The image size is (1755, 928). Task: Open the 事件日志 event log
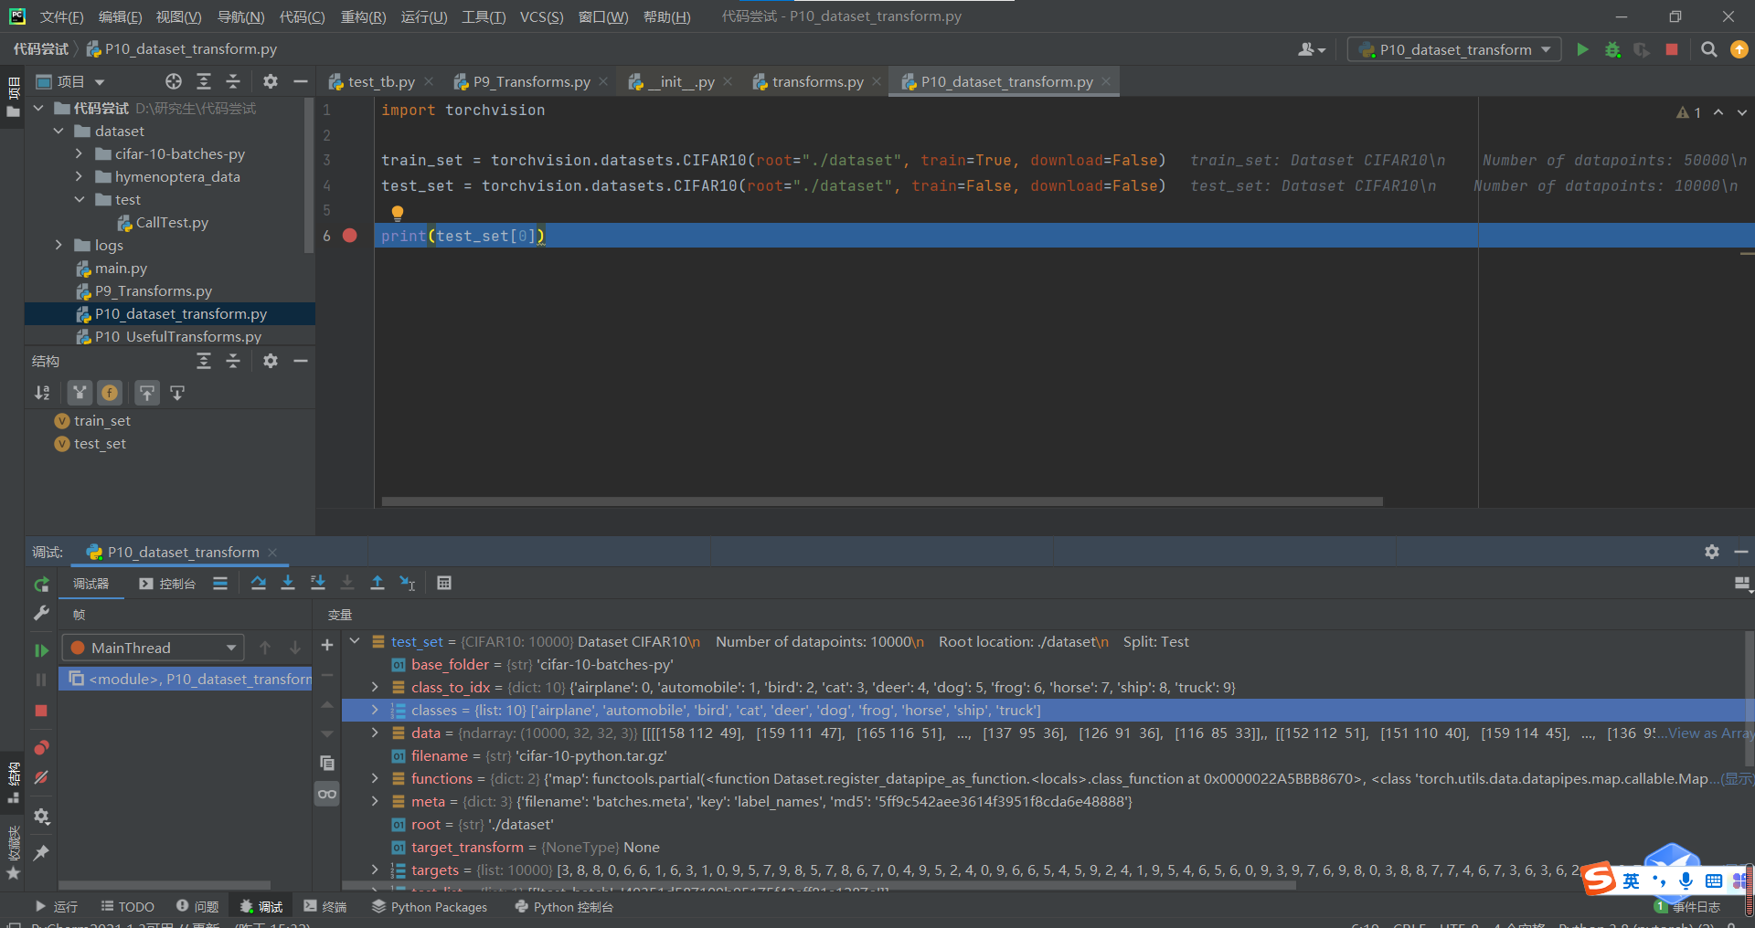(x=1688, y=907)
